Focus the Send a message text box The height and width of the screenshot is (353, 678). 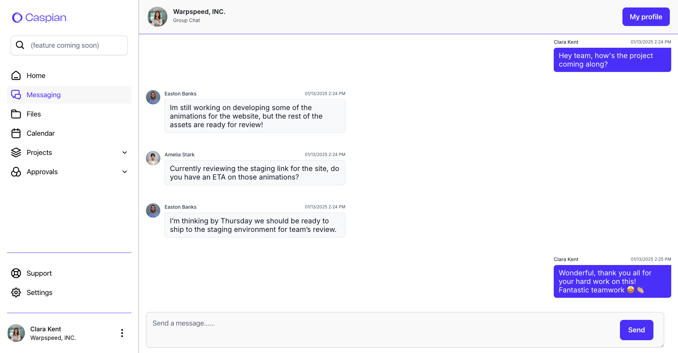pos(381,329)
